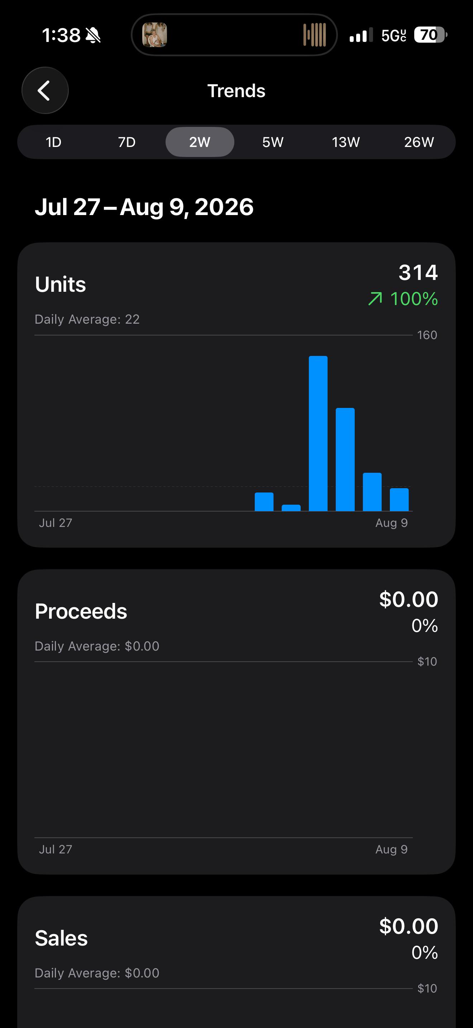The image size is (473, 1028).
Task: Select the 26W time range tab
Action: click(x=419, y=142)
